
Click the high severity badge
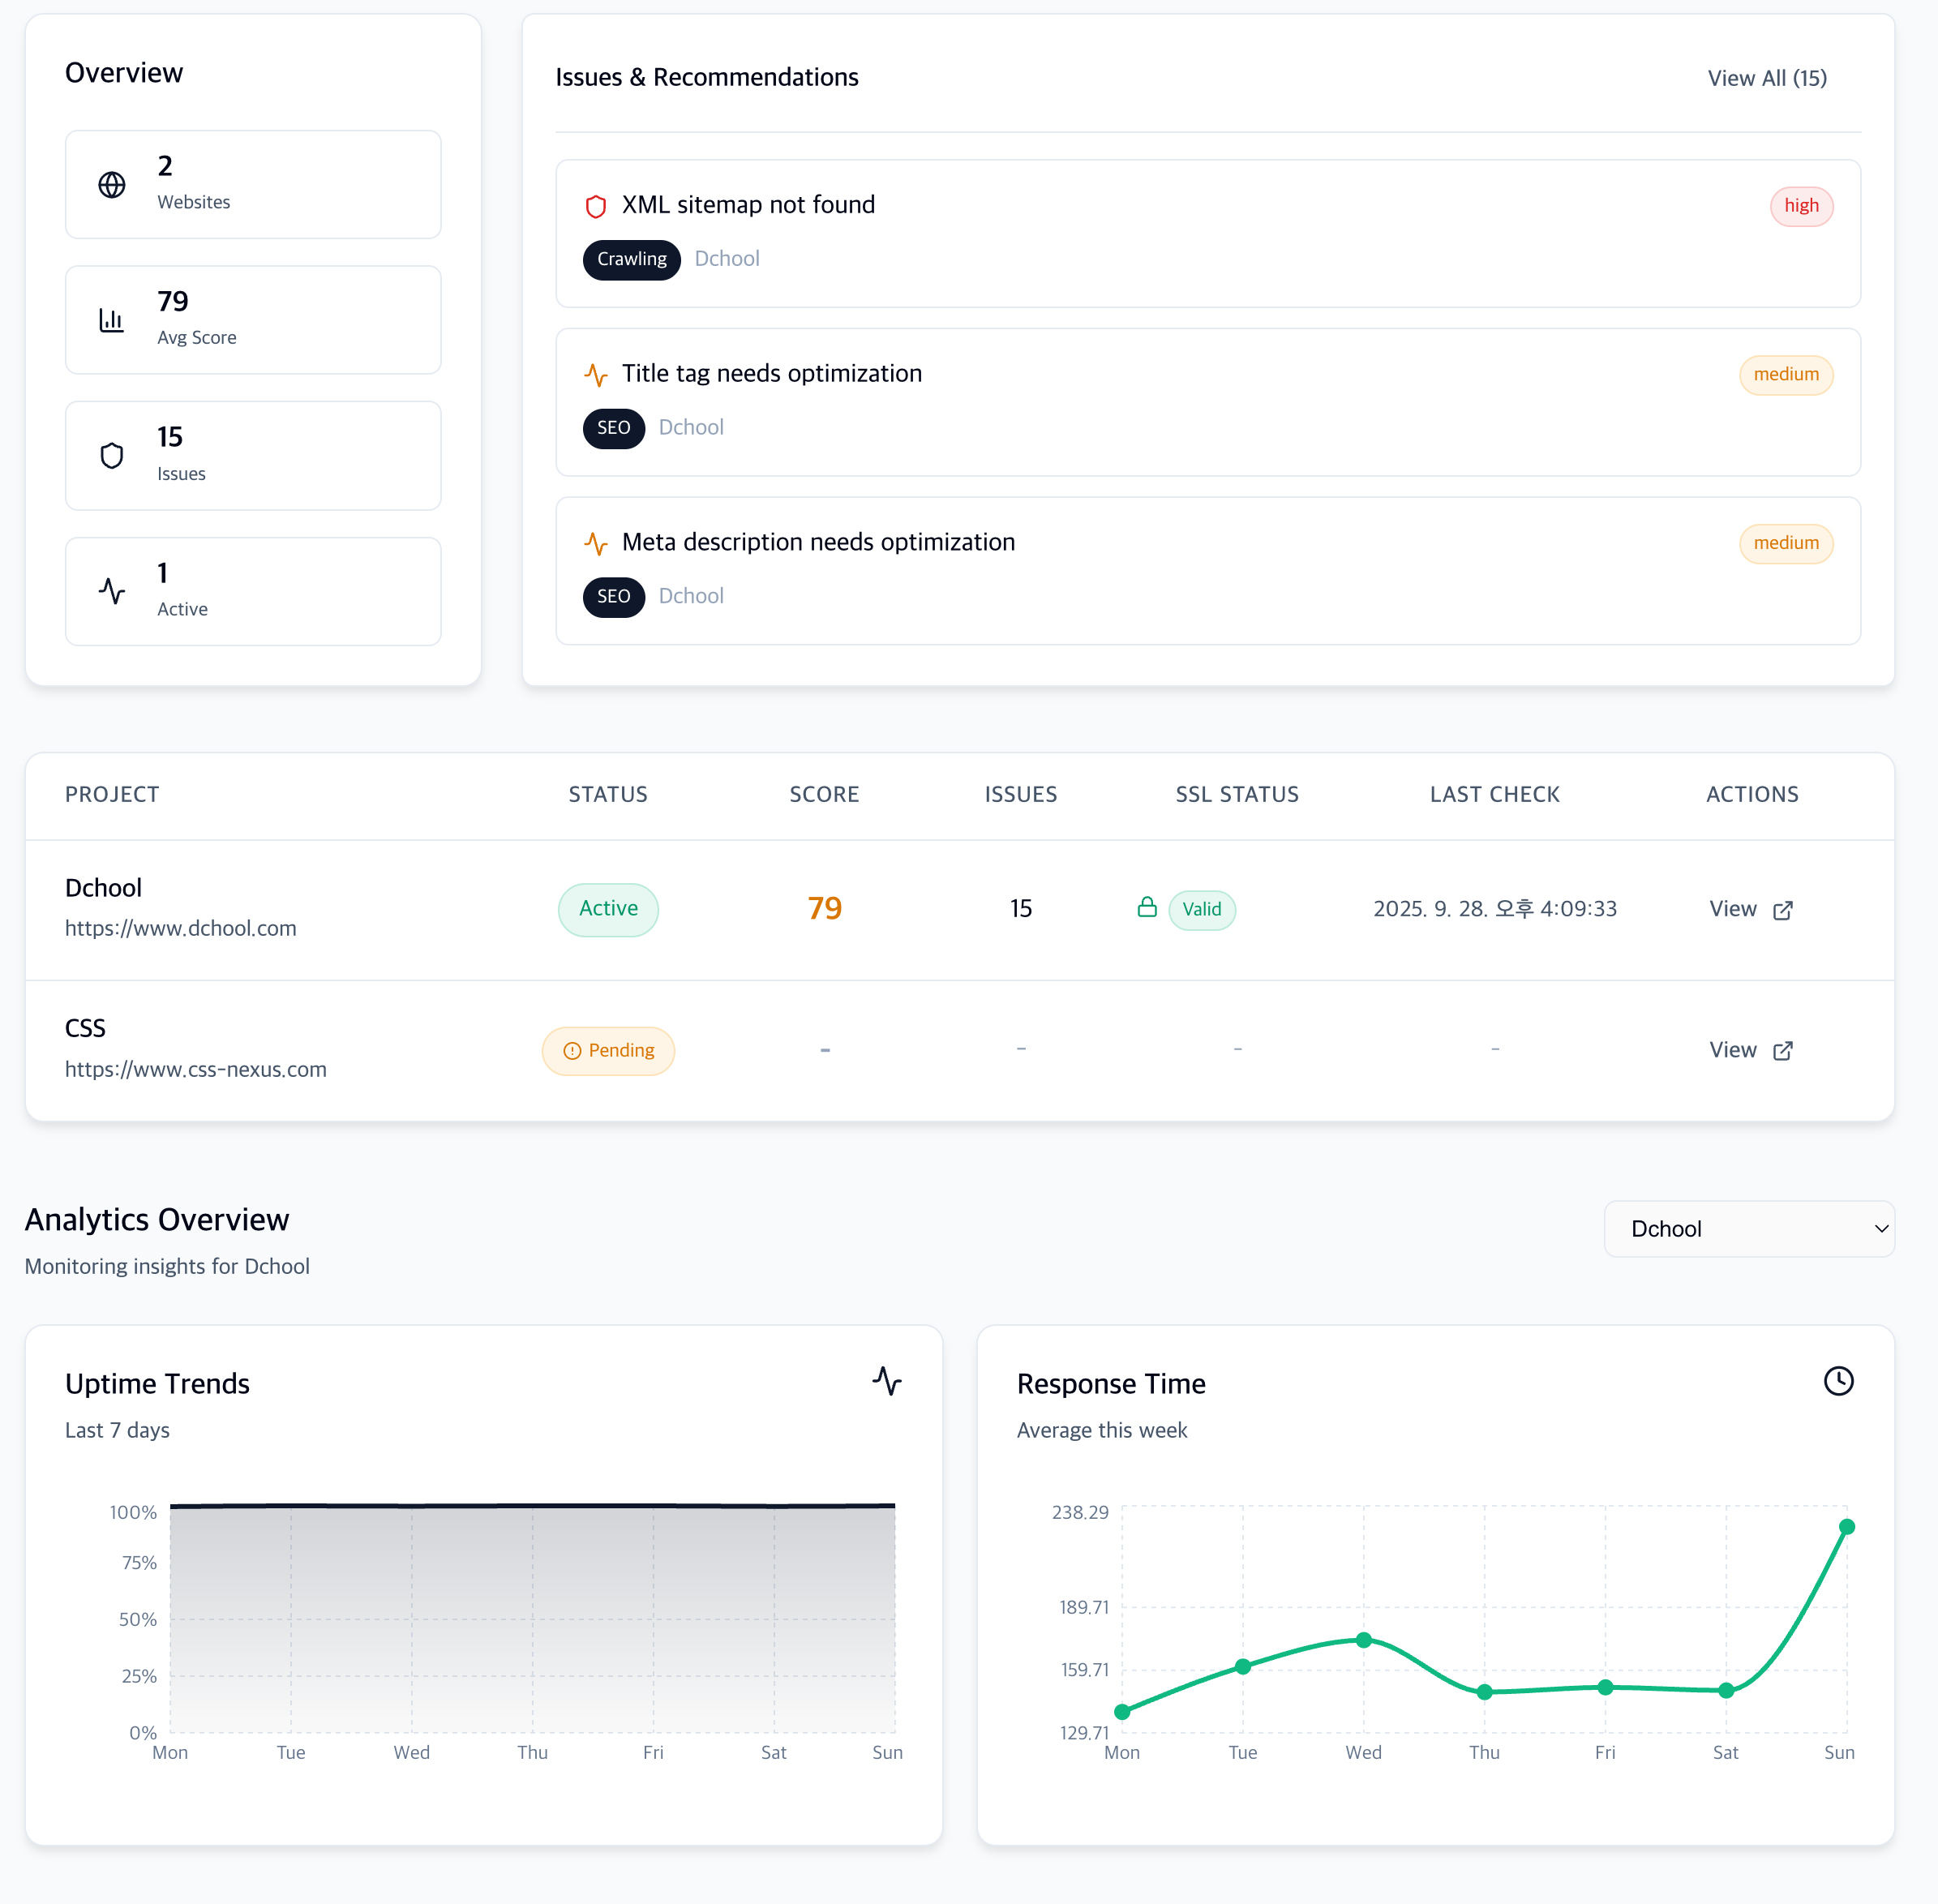coord(1801,206)
